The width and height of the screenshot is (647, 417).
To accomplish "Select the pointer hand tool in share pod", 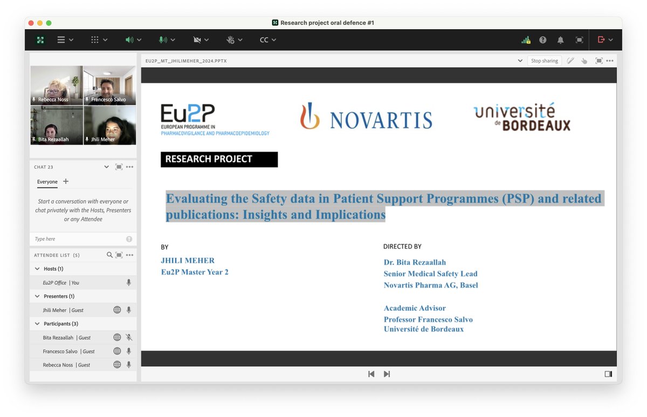I will point(584,61).
